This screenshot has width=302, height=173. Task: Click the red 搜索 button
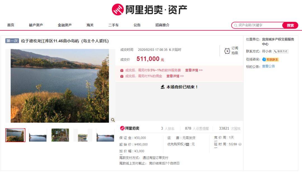tap(290, 25)
